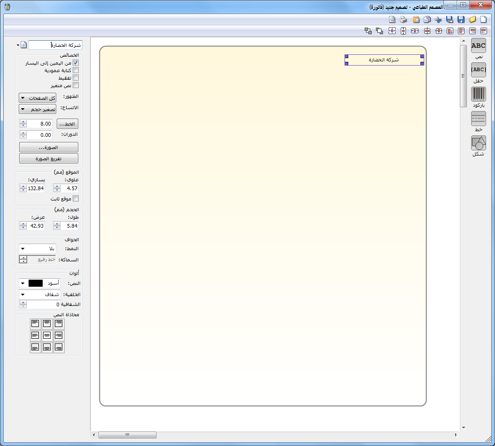Select the field (حقل) tool
495x446 pixels.
pyautogui.click(x=478, y=70)
